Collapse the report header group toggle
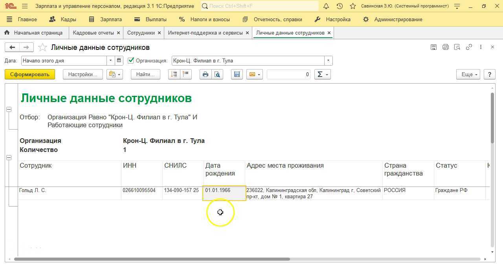 coord(9,110)
